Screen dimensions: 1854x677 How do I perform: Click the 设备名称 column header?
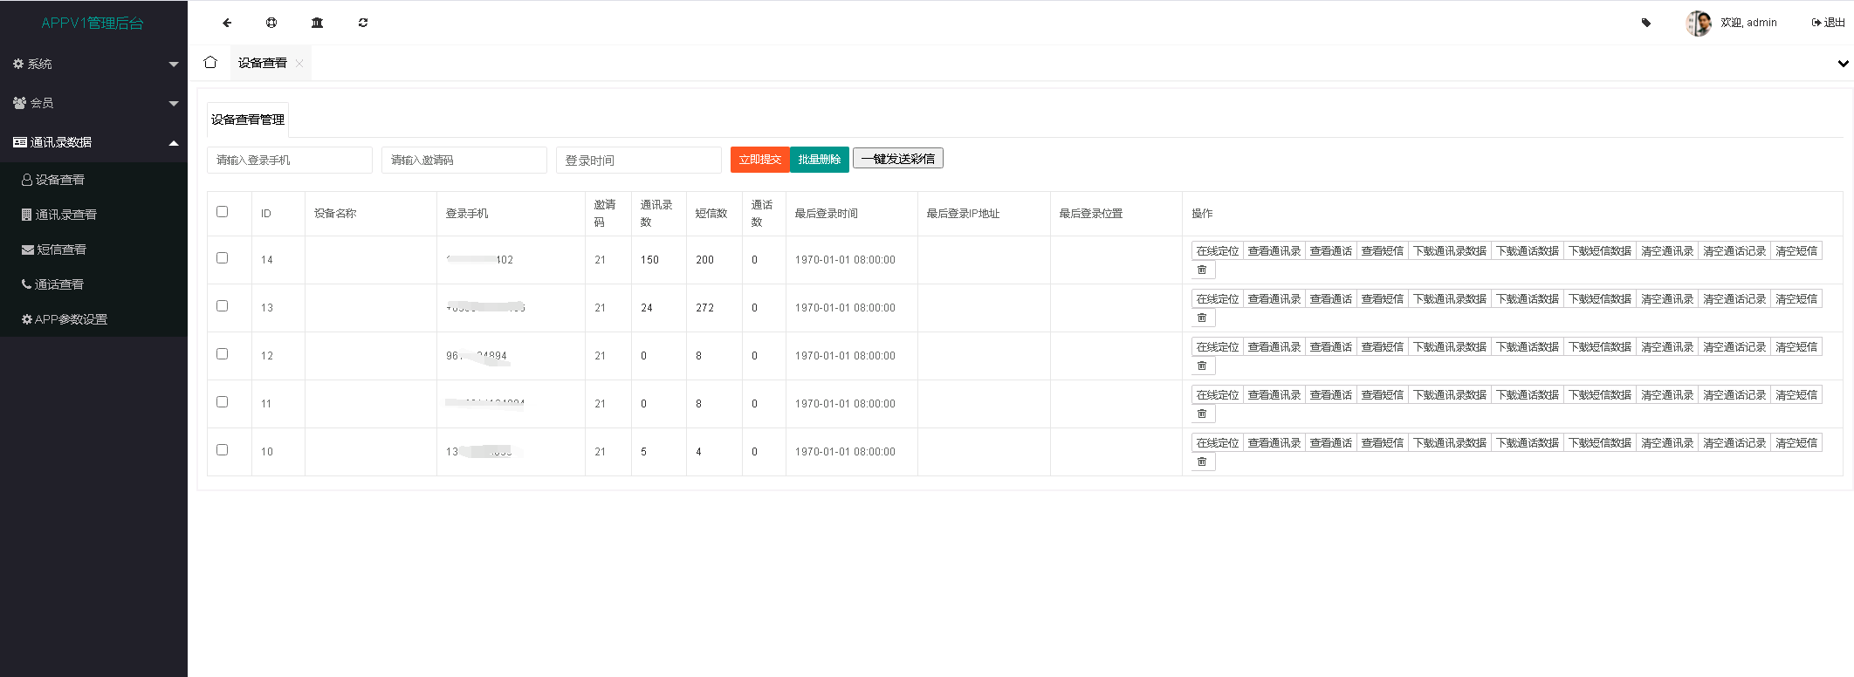click(x=335, y=214)
